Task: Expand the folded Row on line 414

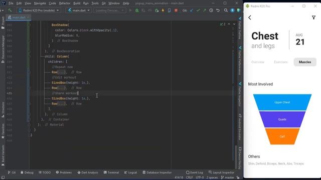Action: (61, 88)
